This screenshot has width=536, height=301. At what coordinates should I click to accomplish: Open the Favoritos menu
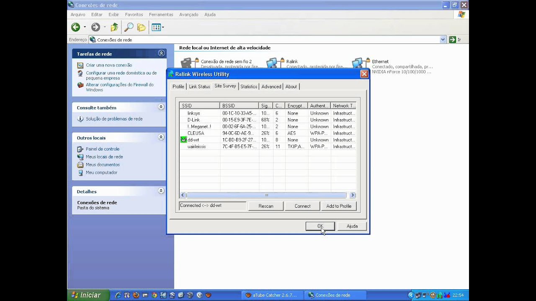[x=134, y=15]
